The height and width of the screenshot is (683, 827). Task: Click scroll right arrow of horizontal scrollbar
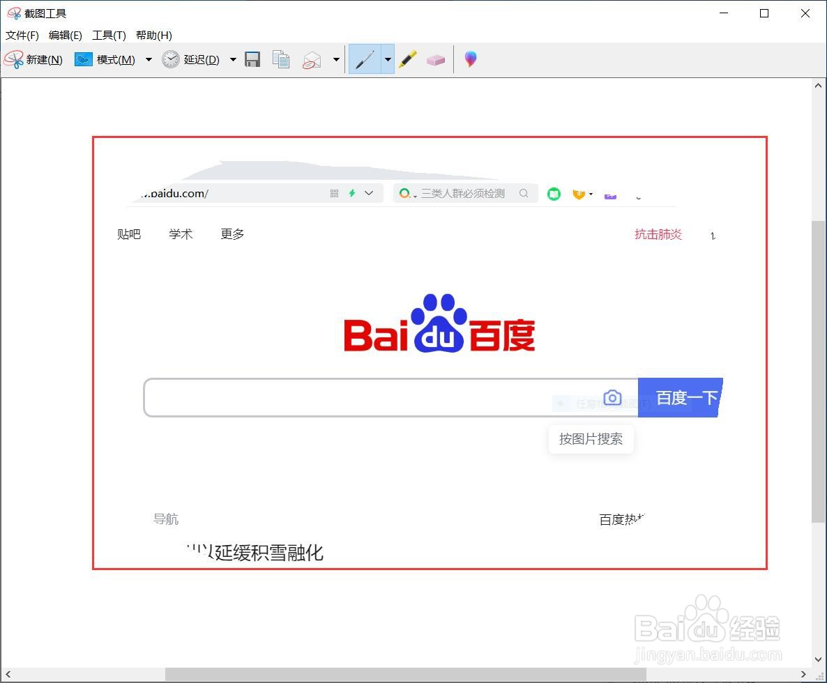pos(803,674)
